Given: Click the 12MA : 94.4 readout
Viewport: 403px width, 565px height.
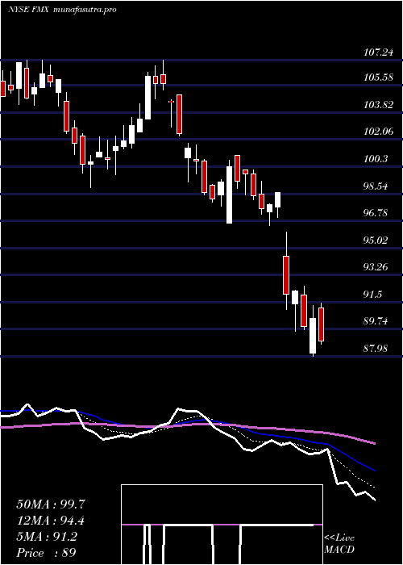Looking at the screenshot, I should point(51,521).
